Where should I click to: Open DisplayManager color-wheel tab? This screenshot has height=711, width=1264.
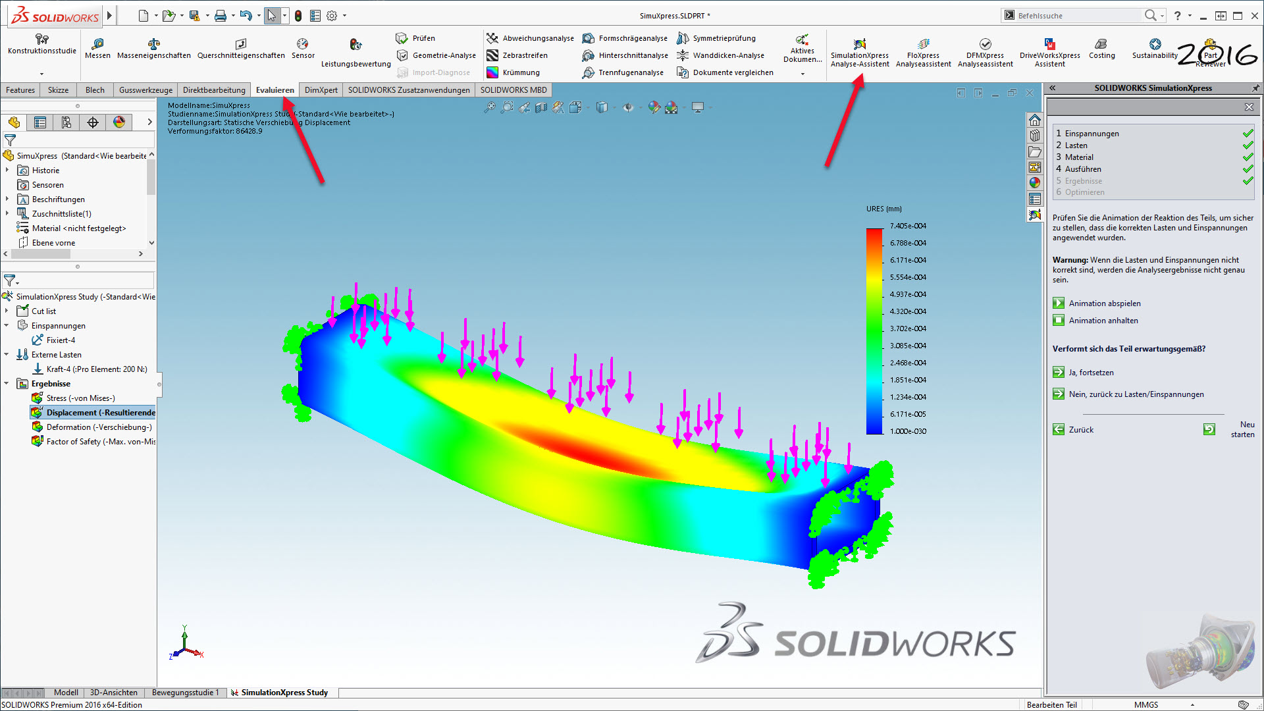point(119,122)
